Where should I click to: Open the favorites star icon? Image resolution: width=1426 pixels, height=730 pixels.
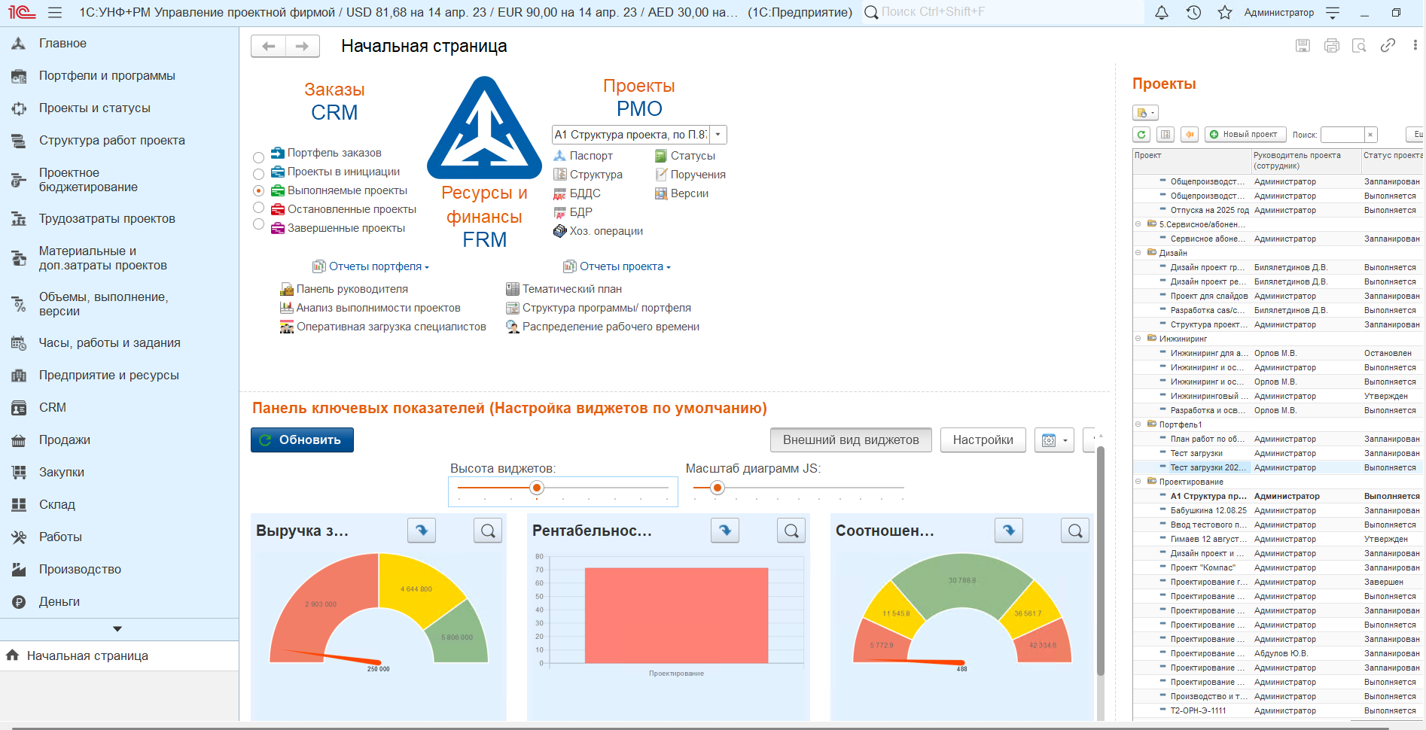pyautogui.click(x=1225, y=13)
